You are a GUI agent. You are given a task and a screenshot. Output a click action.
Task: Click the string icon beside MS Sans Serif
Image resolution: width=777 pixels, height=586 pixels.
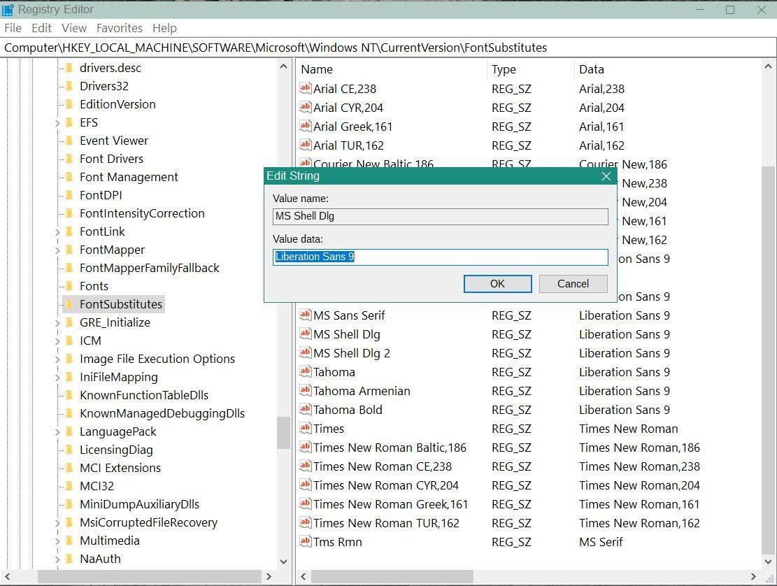(x=305, y=315)
